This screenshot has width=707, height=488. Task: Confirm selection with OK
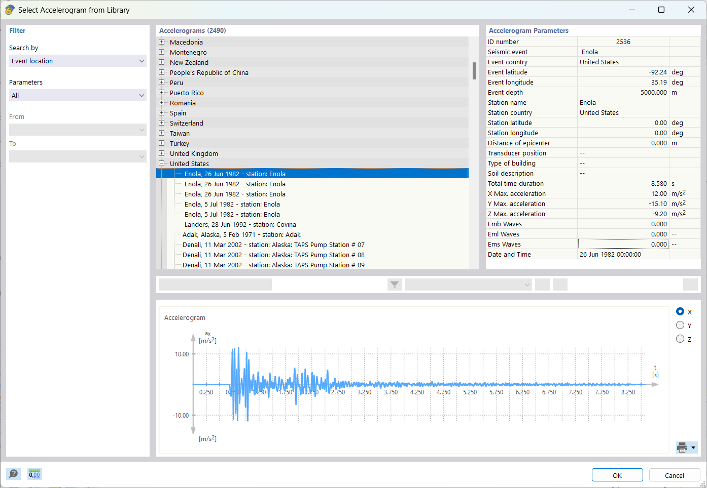tap(617, 475)
